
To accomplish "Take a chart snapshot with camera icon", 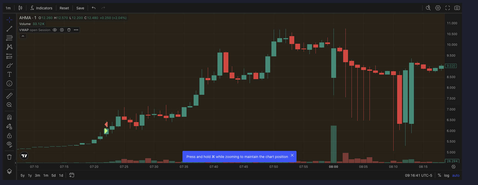I will [457, 8].
